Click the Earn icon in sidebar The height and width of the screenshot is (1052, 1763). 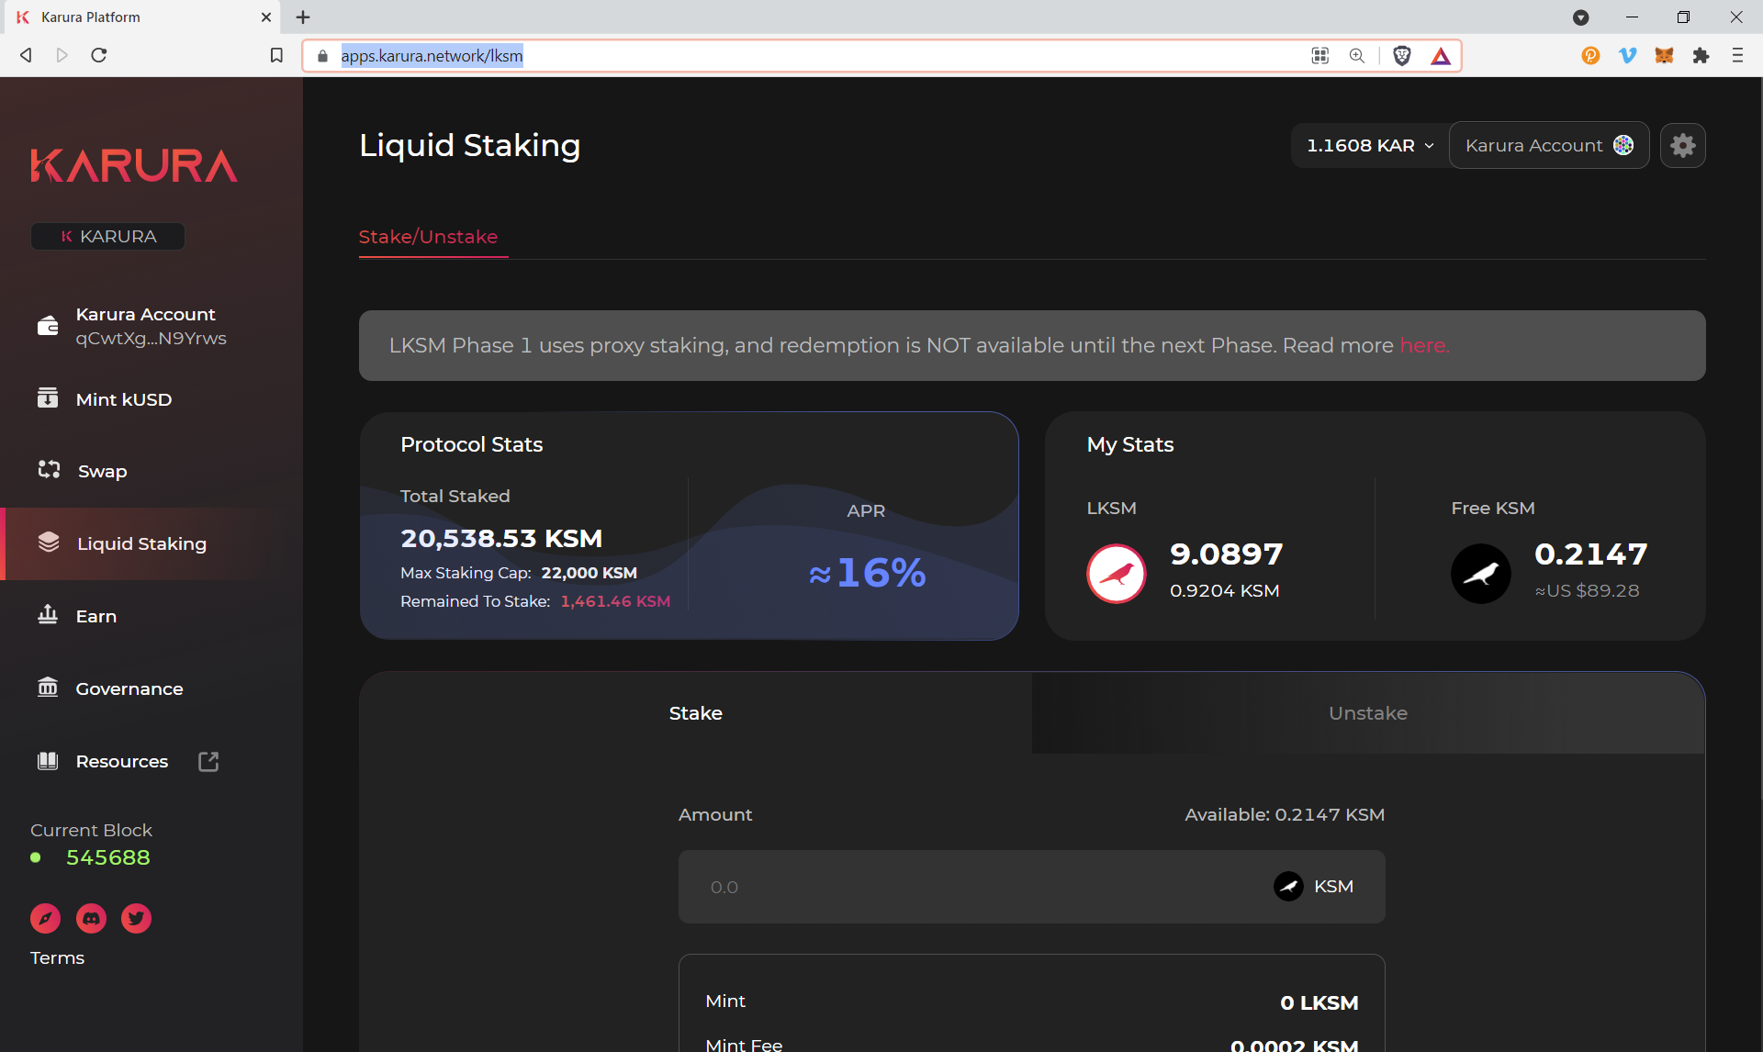coord(48,614)
